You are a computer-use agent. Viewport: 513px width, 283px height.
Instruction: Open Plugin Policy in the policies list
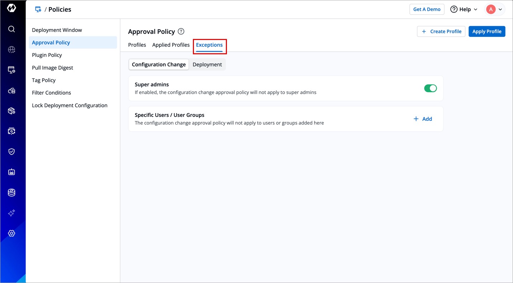tap(47, 55)
